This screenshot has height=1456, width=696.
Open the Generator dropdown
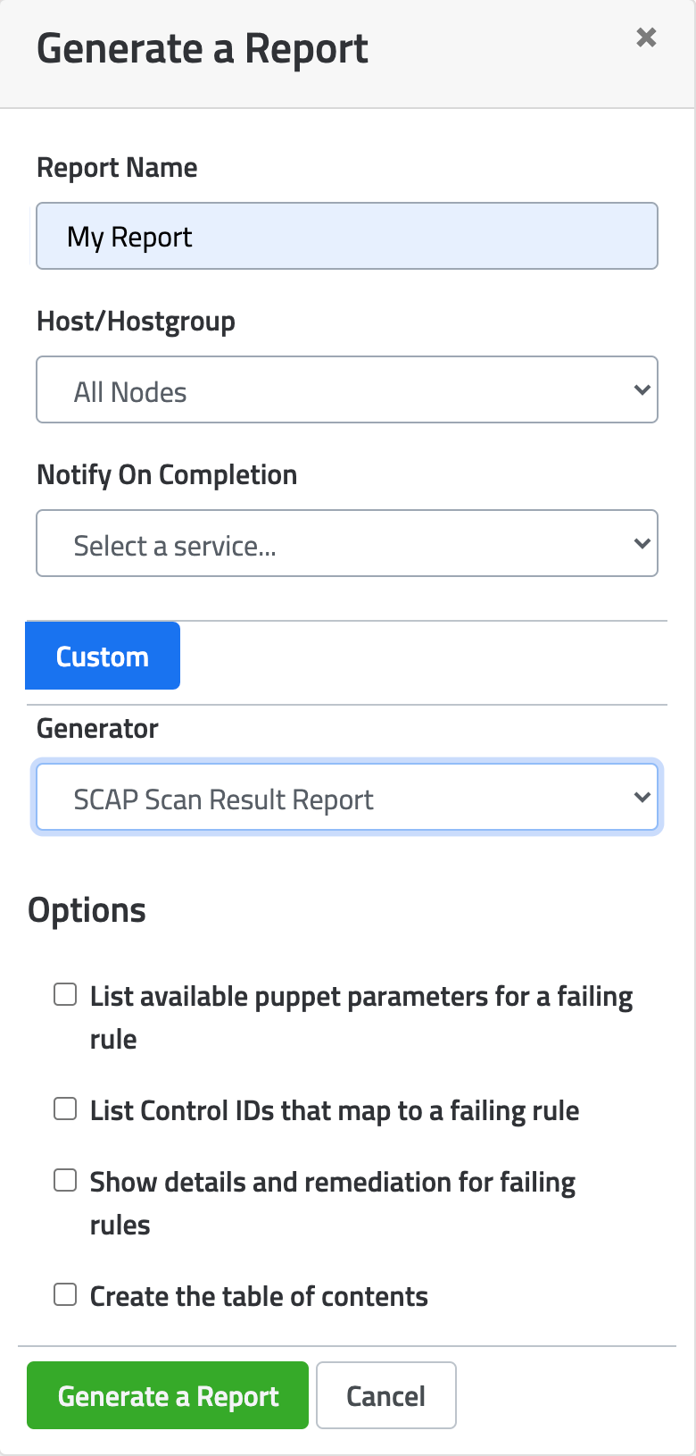pos(346,798)
